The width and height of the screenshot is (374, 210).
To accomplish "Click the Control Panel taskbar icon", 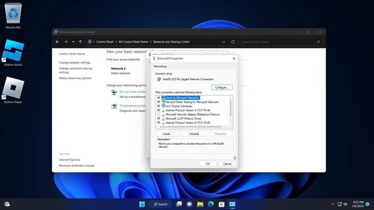I will [x=233, y=204].
